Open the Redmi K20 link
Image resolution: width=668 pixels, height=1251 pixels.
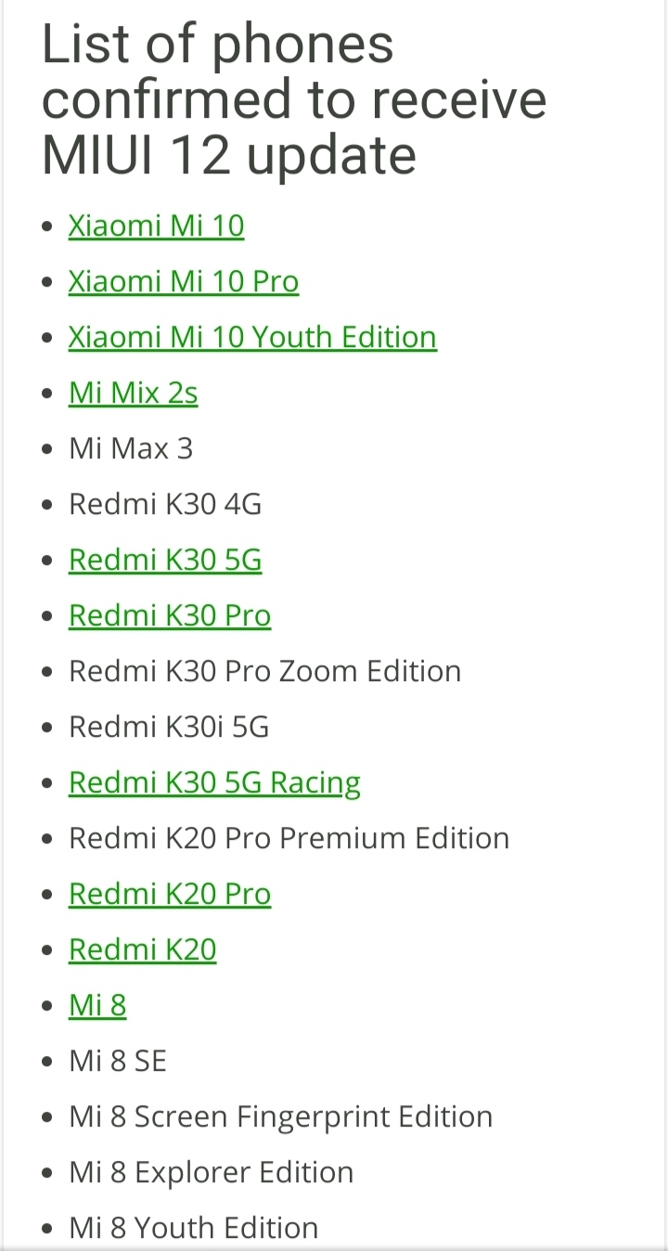click(142, 949)
